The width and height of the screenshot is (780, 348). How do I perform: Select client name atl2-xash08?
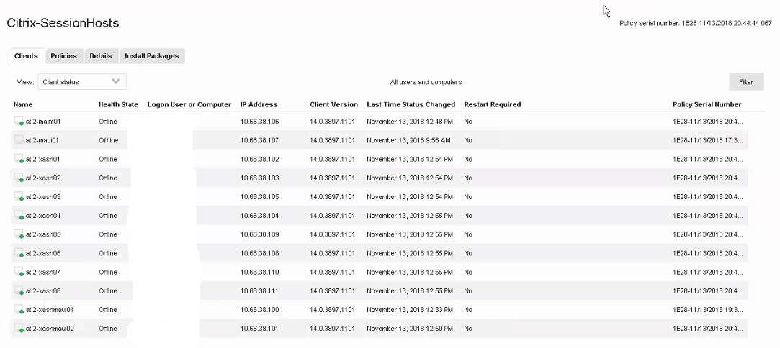point(43,291)
